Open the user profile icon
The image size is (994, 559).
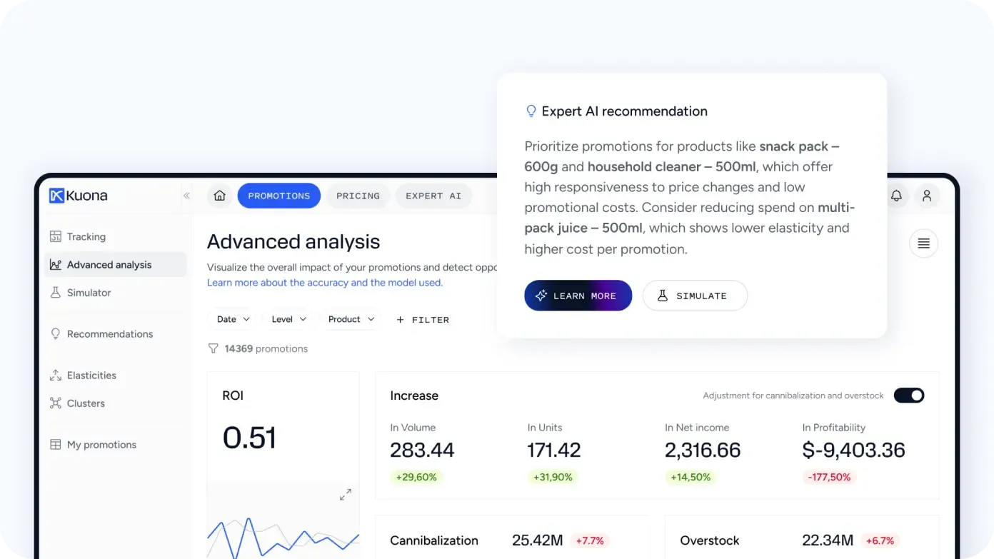click(927, 196)
